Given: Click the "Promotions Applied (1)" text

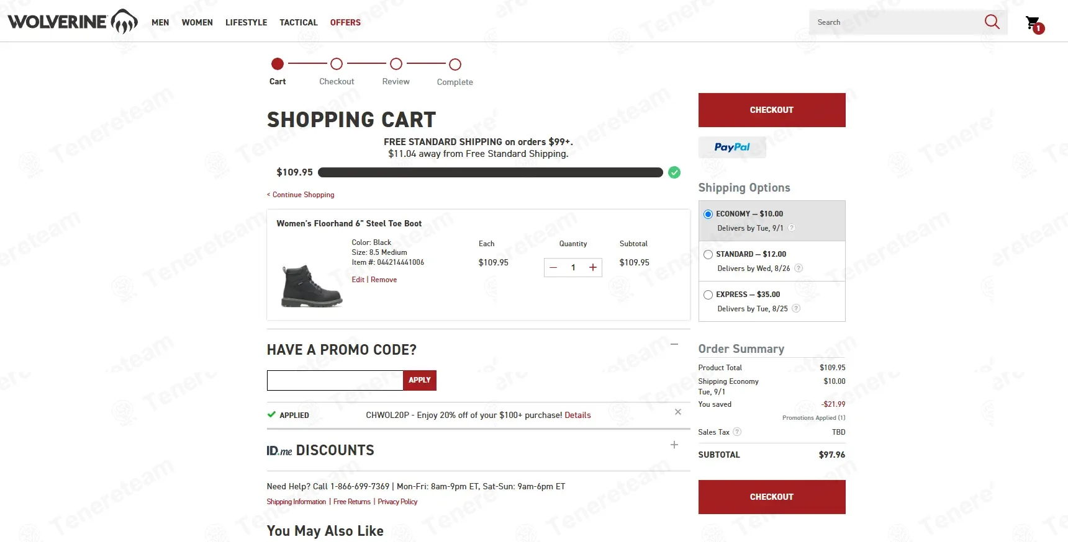Looking at the screenshot, I should point(813,418).
